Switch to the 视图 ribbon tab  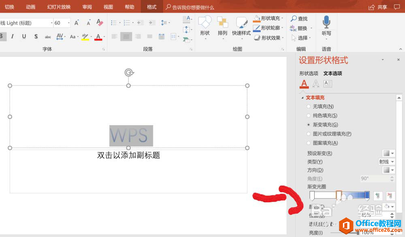click(108, 7)
